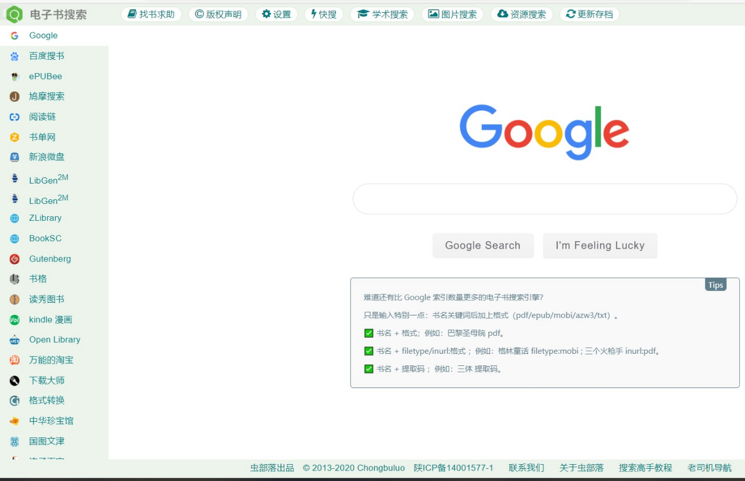Screen dimensions: 745x481
Task: Select ePUBee search engine
Action: click(45, 76)
